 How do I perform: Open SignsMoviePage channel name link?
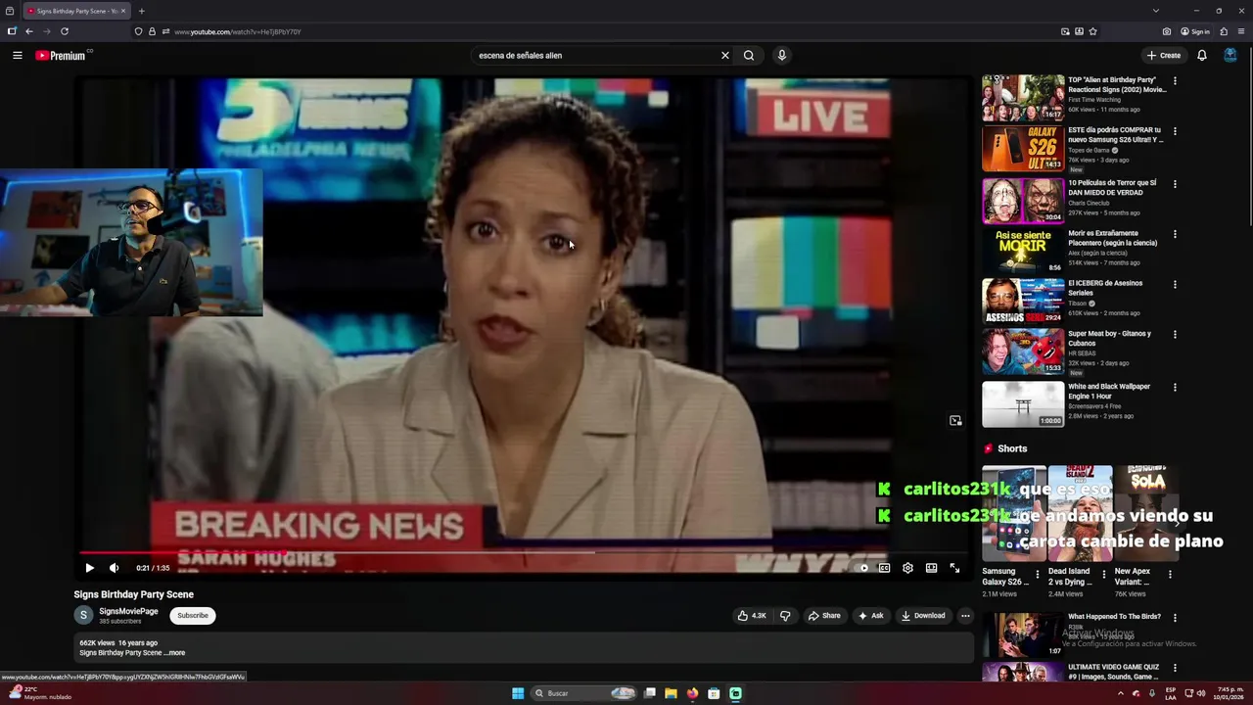click(128, 611)
